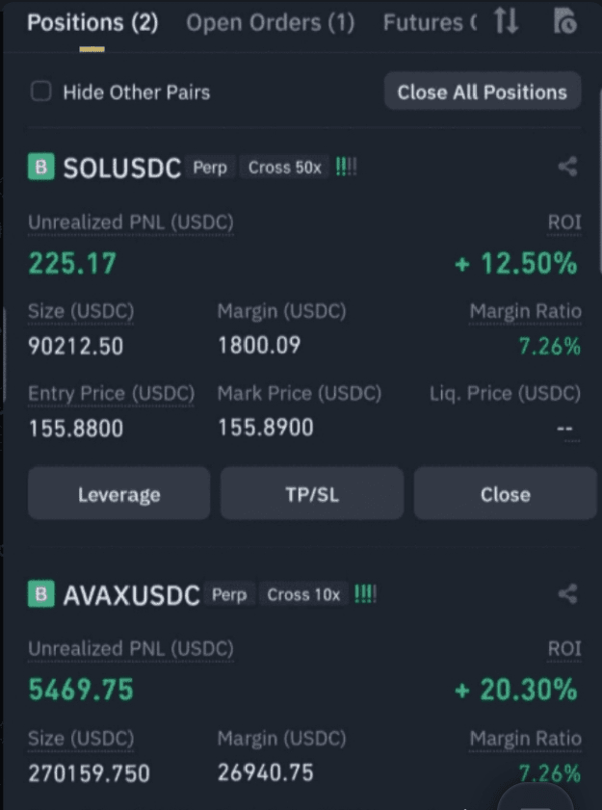The image size is (602, 810).
Task: Click the green B badge beside AVAXUSDC
Action: [39, 595]
